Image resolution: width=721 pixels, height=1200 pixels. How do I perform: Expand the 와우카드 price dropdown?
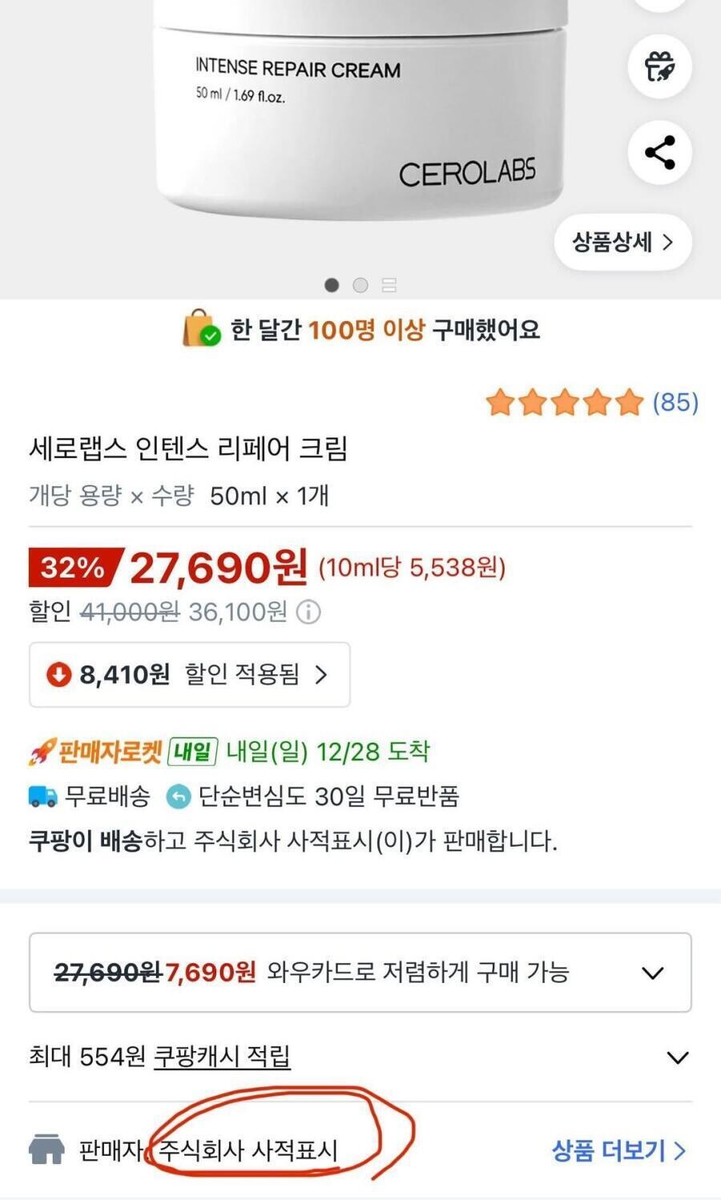(x=653, y=972)
